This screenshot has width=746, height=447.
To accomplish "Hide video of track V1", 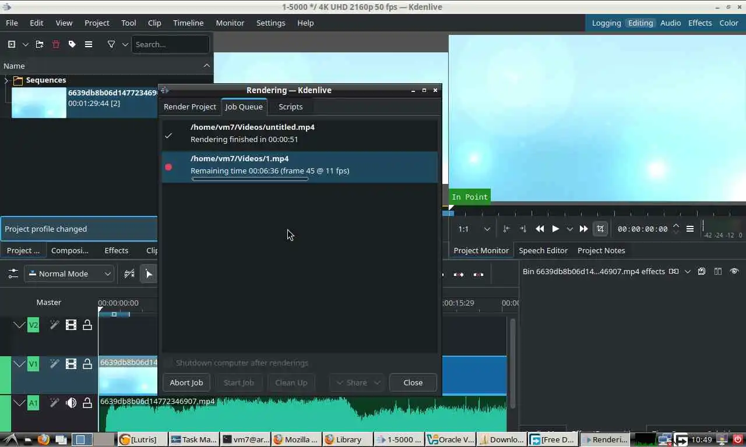I will [x=71, y=364].
